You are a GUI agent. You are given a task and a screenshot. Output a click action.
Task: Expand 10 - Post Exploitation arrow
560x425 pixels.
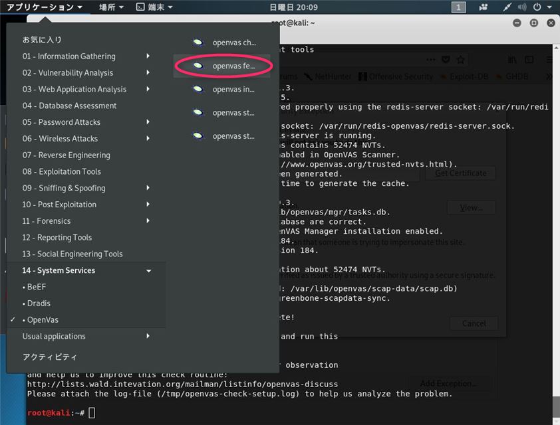click(148, 204)
